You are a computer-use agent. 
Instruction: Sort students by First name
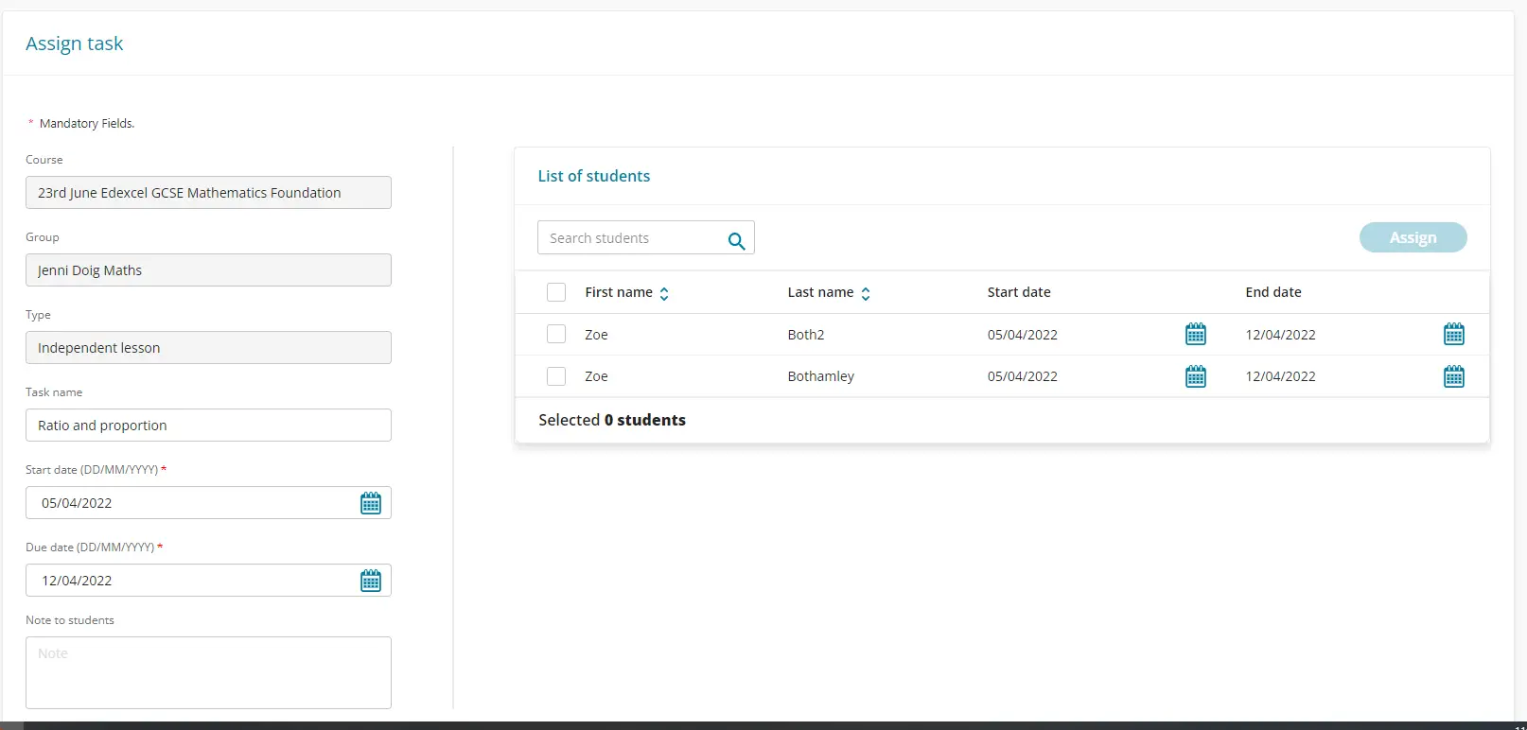664,293
